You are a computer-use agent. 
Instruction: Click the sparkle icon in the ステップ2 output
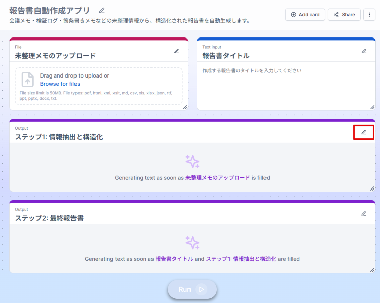(x=193, y=242)
